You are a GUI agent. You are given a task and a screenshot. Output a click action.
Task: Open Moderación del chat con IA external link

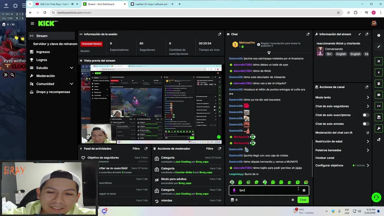pos(368,133)
